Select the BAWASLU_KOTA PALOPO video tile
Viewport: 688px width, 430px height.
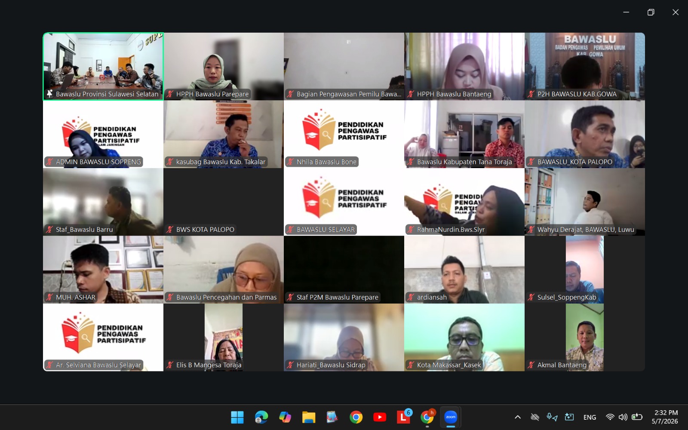pyautogui.click(x=585, y=134)
